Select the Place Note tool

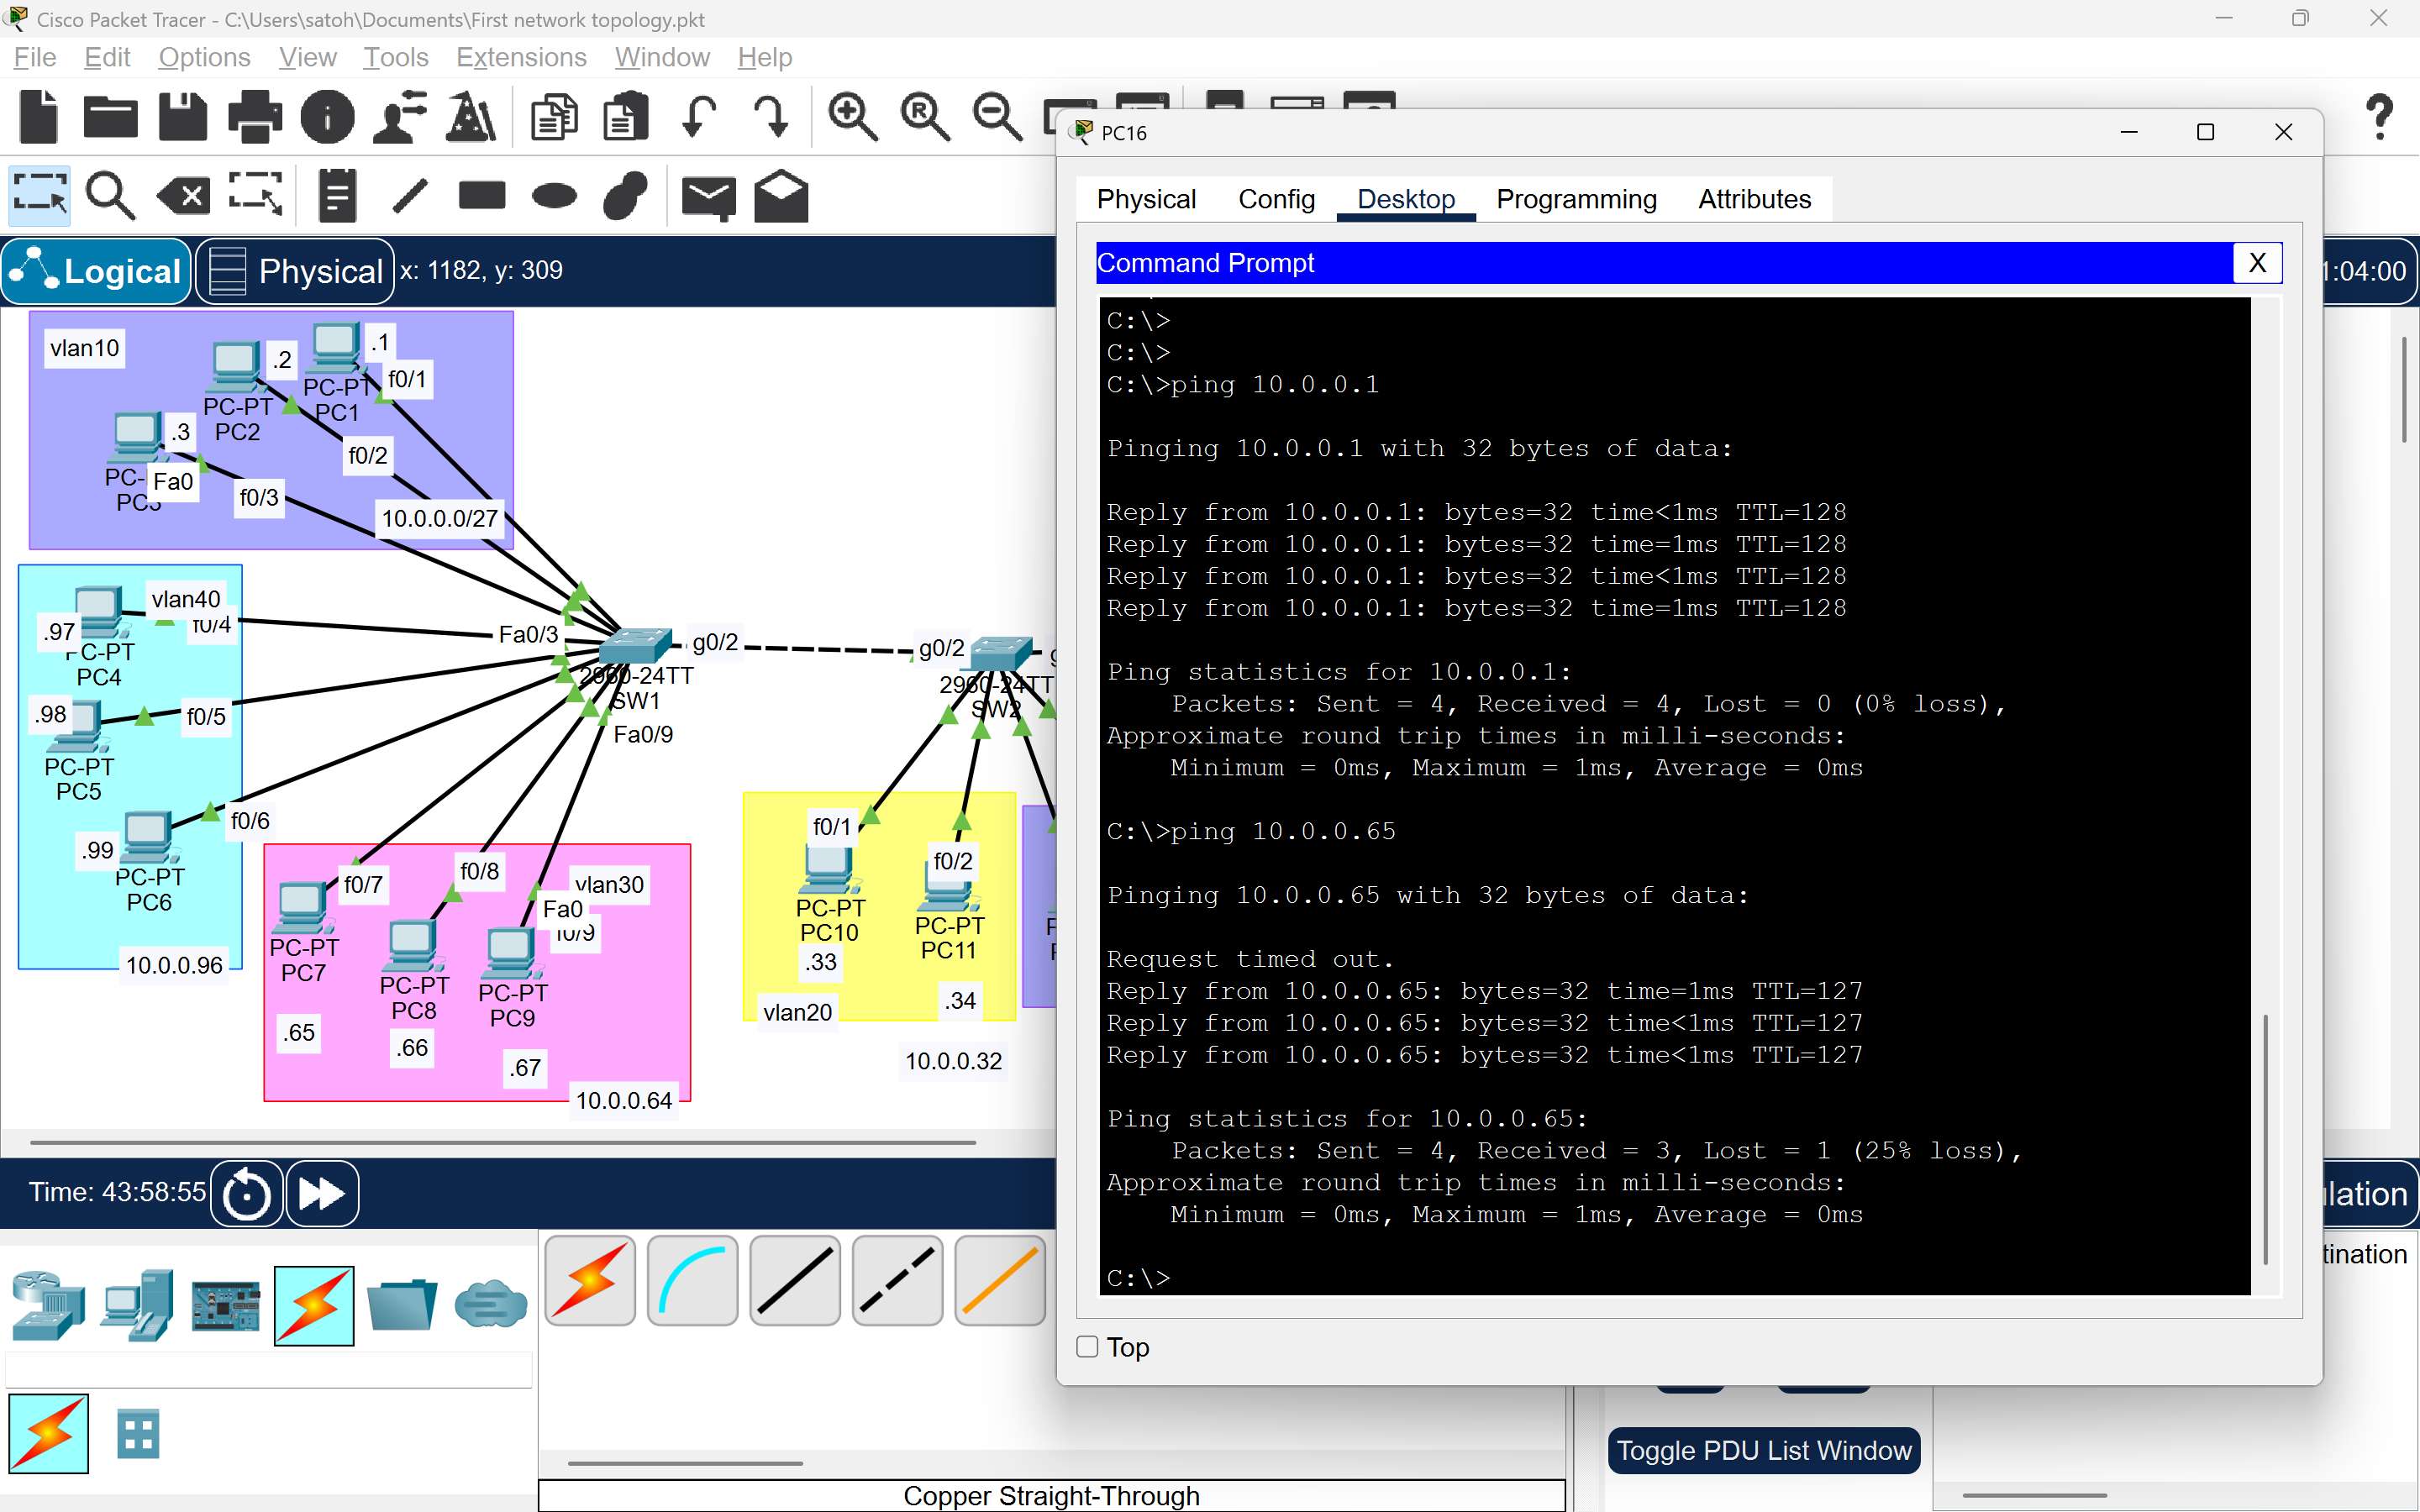tap(336, 195)
